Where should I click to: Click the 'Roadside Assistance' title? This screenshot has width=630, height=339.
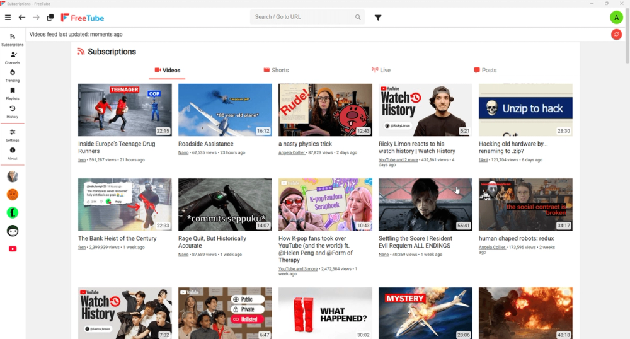point(206,144)
